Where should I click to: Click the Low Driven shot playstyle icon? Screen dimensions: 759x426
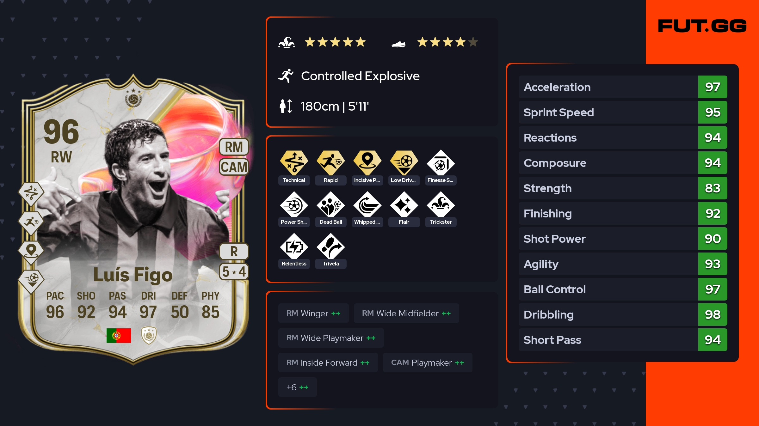pos(404,163)
